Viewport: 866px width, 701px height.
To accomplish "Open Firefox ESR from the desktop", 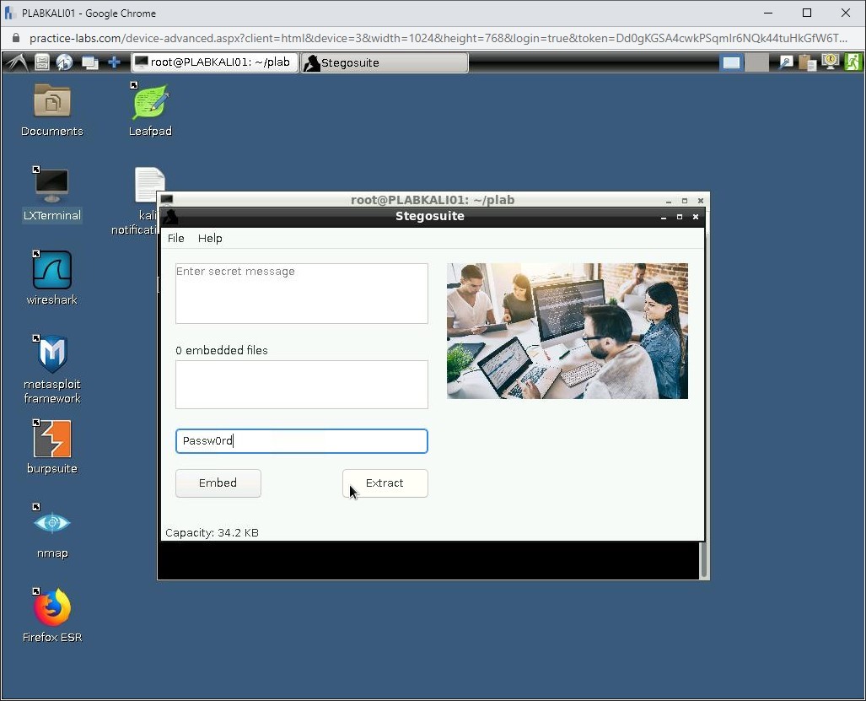I will (51, 608).
